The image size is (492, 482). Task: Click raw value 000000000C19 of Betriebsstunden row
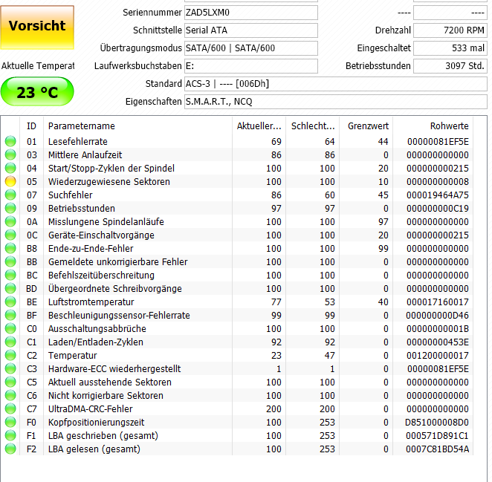point(438,208)
